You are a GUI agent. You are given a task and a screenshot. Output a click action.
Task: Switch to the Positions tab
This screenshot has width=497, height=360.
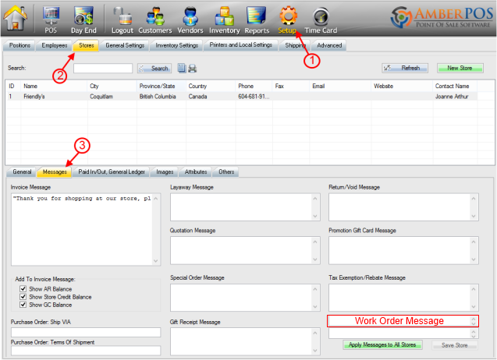20,45
